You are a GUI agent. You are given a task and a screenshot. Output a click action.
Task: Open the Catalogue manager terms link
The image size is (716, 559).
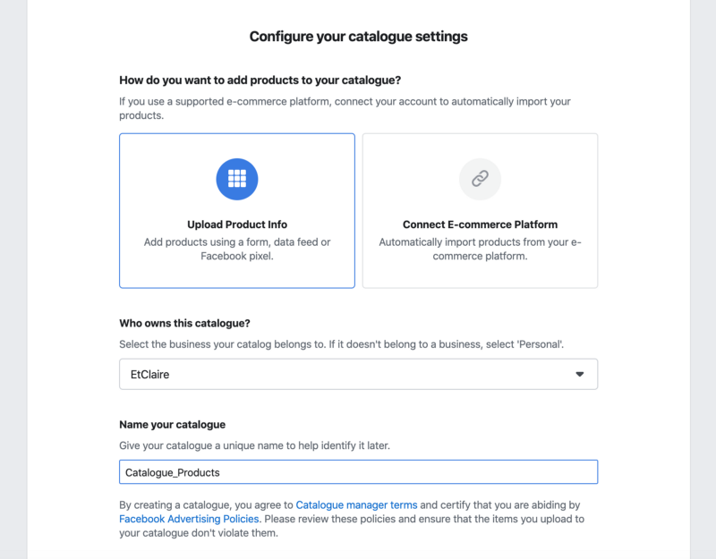(356, 504)
